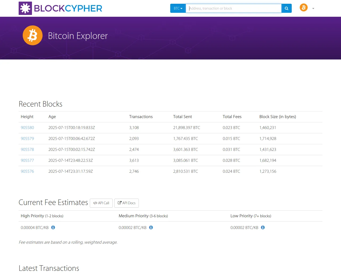This screenshot has width=341, height=273.
Task: Click the block size 1,682,194
Action: pos(268,160)
